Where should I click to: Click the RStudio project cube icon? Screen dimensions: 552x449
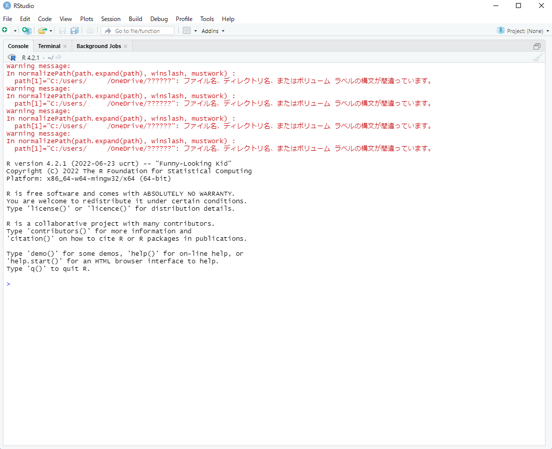pyautogui.click(x=500, y=31)
